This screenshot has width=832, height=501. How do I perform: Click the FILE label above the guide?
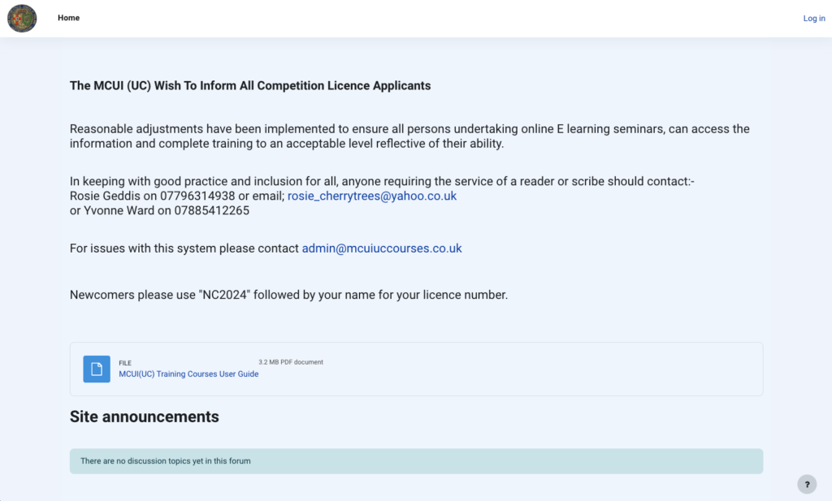(x=125, y=363)
